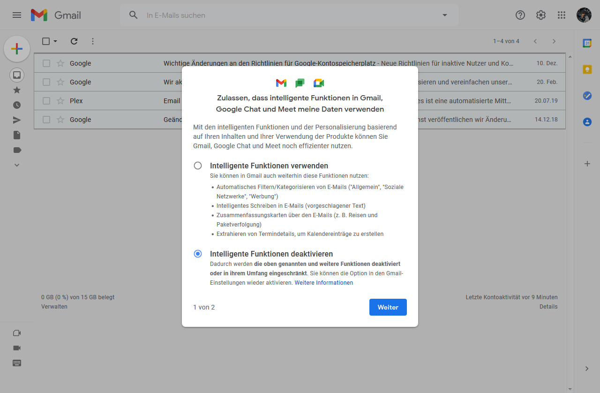This screenshot has height=393, width=600.
Task: Open the select-all dropdown arrow
Action: [55, 41]
